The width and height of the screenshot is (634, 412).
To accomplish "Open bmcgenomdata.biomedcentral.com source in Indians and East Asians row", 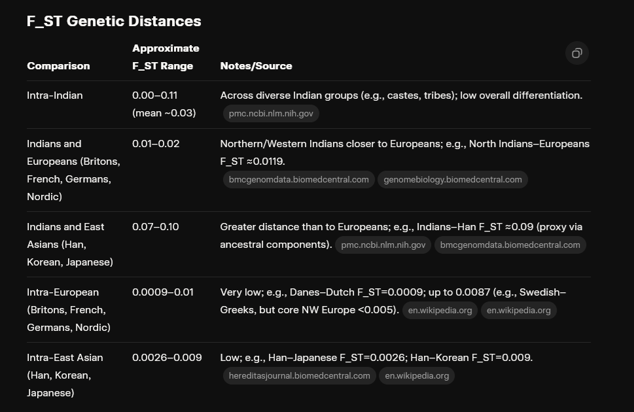I will point(510,245).
